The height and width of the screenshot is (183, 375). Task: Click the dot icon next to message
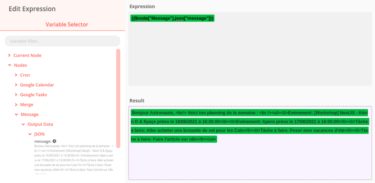(x=54, y=142)
